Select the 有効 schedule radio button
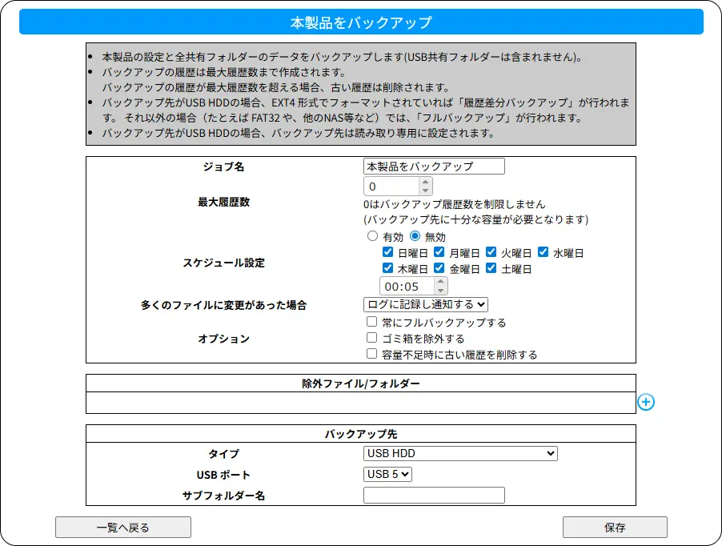Image resolution: width=722 pixels, height=546 pixels. pos(372,236)
